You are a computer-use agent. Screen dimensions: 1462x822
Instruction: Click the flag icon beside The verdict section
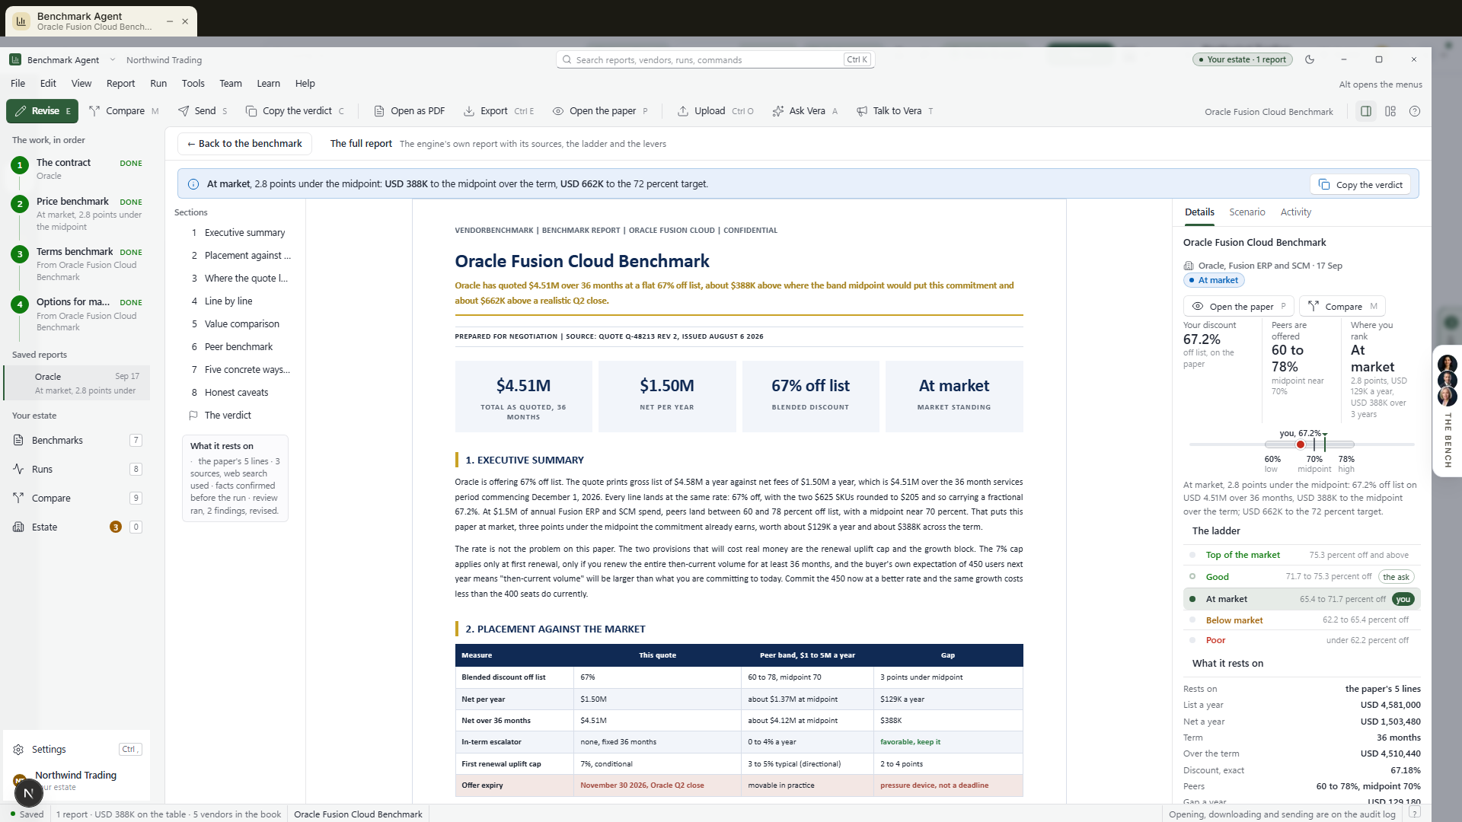(x=193, y=416)
